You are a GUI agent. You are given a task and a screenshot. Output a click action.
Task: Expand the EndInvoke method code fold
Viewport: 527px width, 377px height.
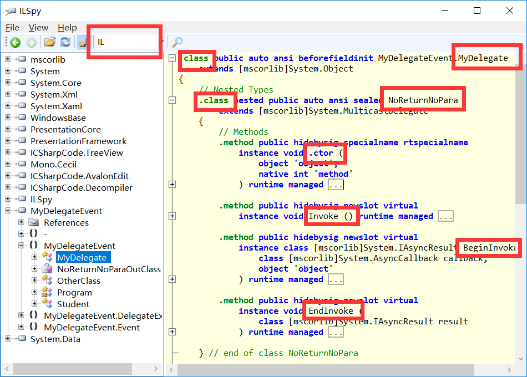click(x=172, y=332)
